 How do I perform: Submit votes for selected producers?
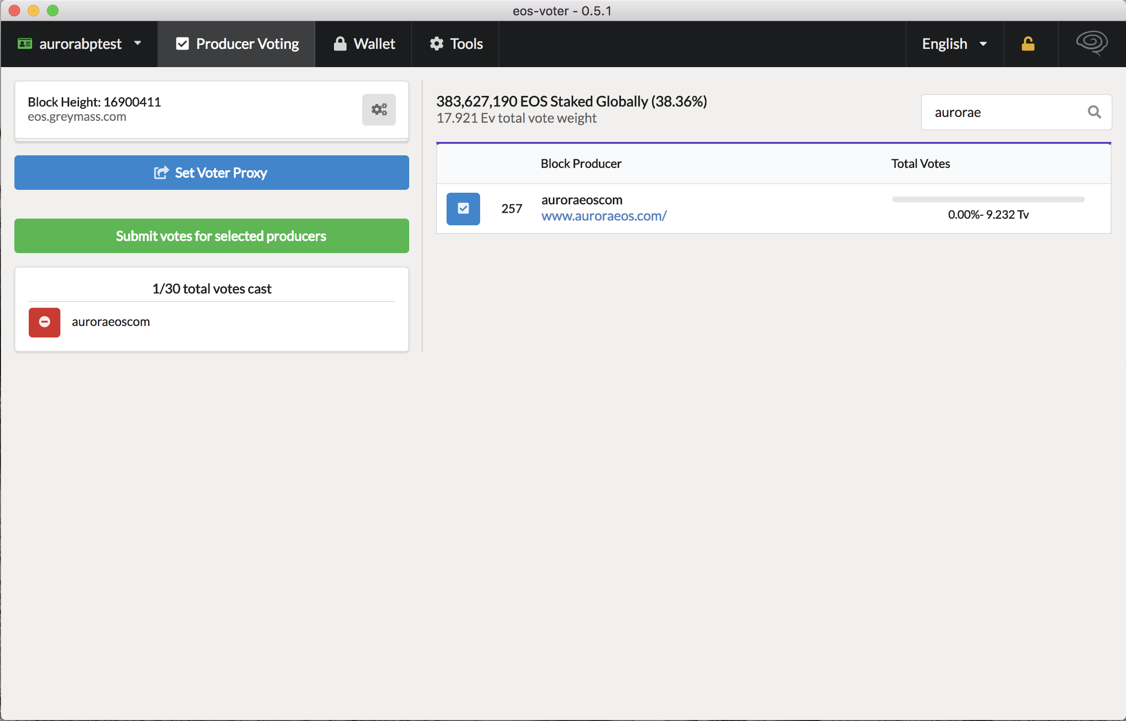(212, 236)
